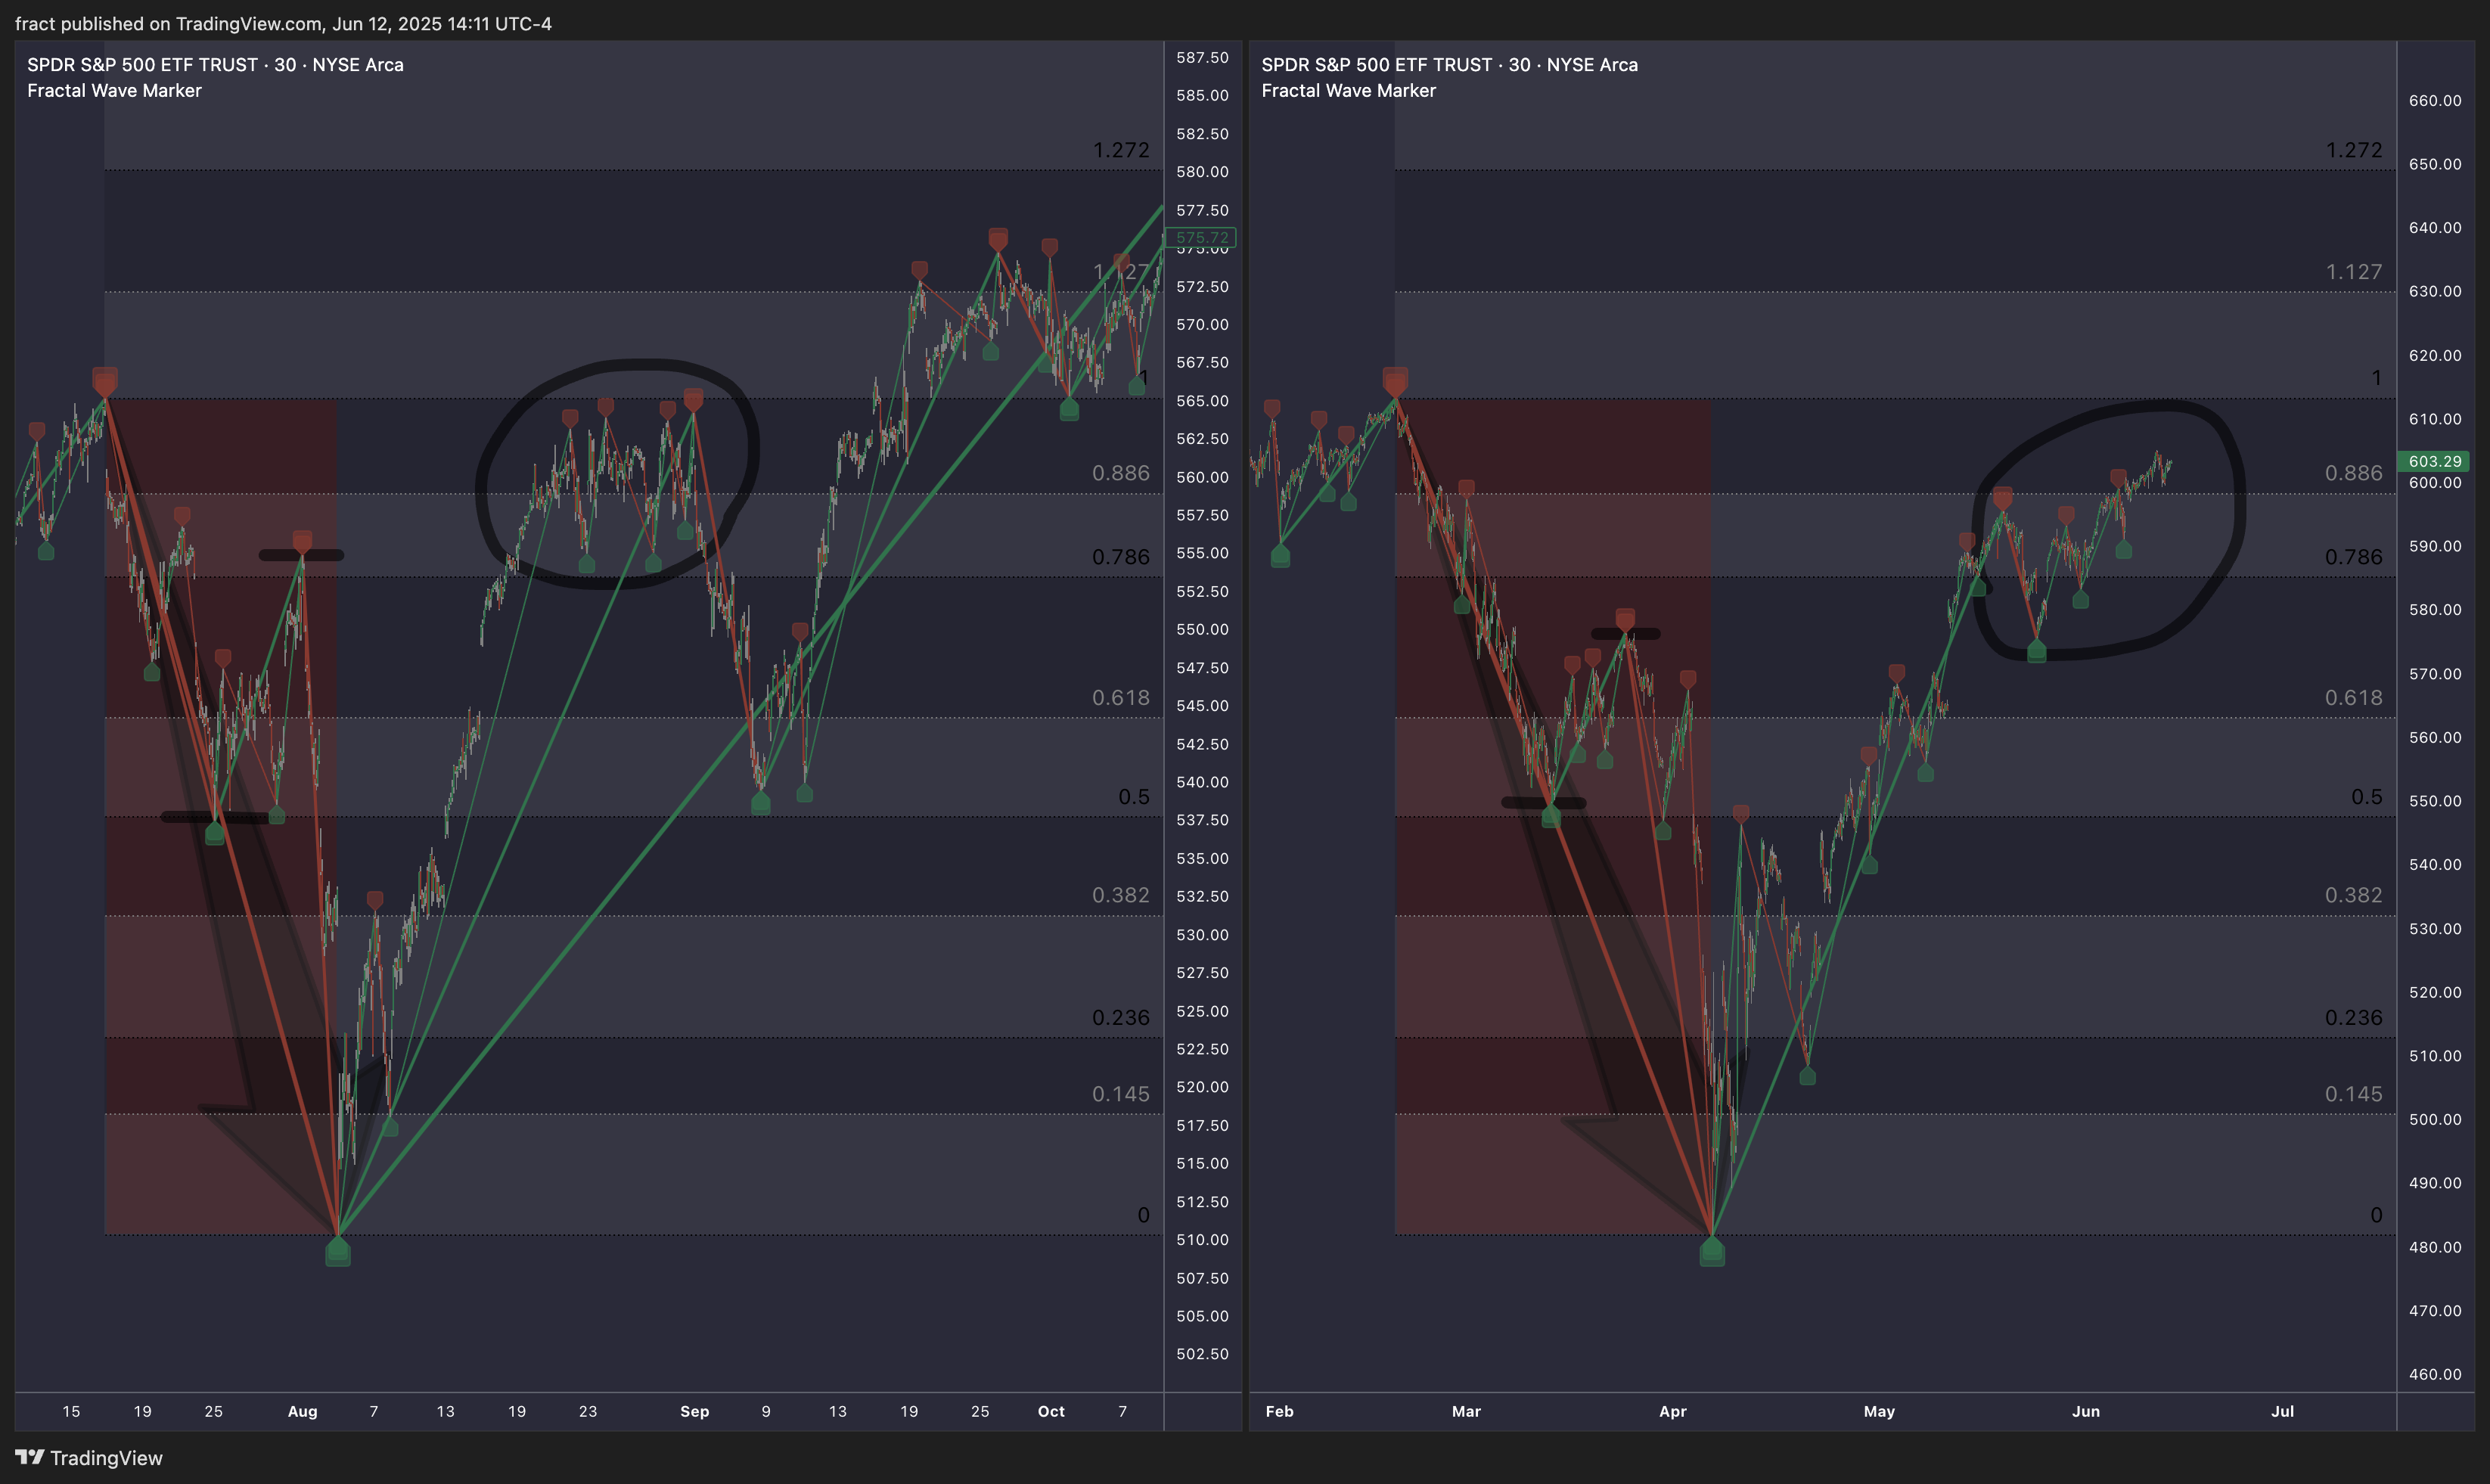This screenshot has width=2490, height=1484.
Task: Click the green low marker at the left chart's 0 level
Action: point(338,1251)
